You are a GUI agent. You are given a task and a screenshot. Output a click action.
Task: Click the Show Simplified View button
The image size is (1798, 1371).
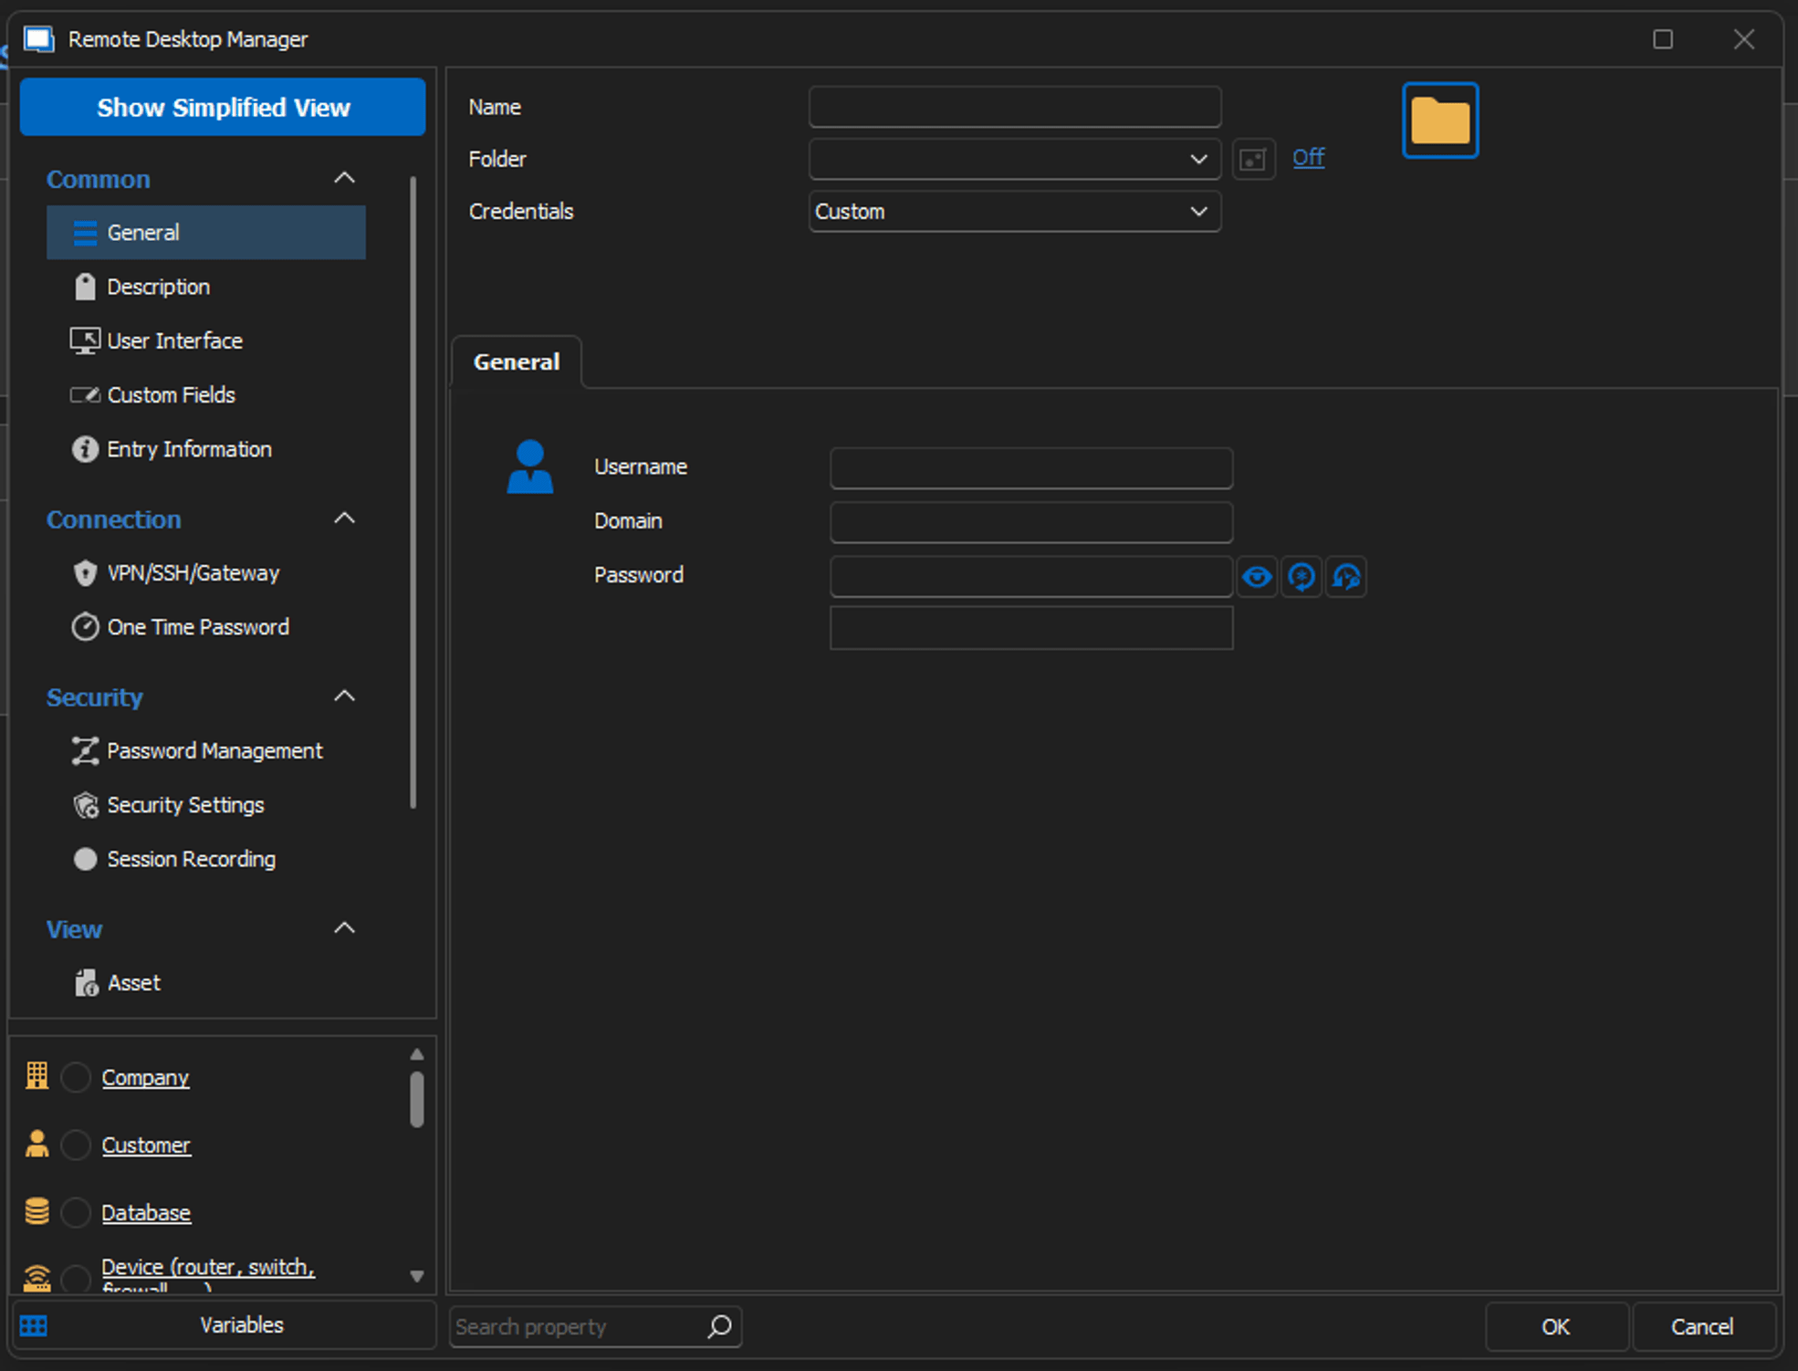(225, 108)
